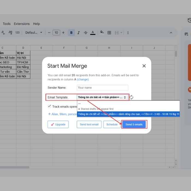The height and width of the screenshot is (191, 191).
Task: Expand merge cells options arrow
Action: coord(121,33)
